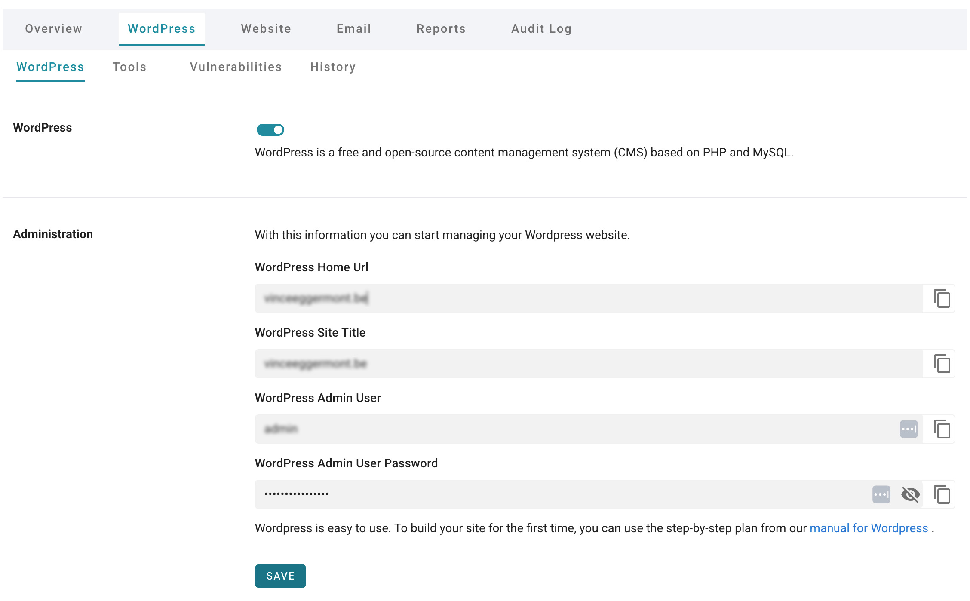Copy the WordPress Admin User value

[x=942, y=429]
